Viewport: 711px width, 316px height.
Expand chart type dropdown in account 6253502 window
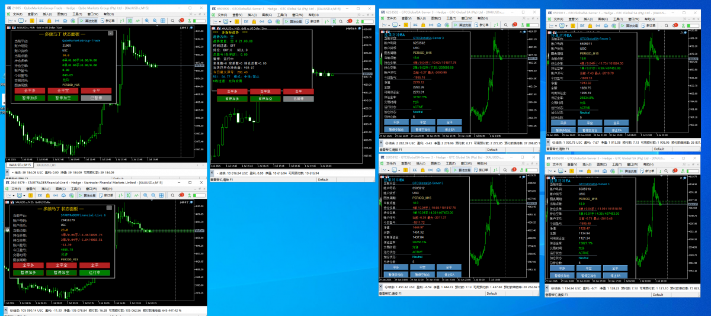386,25
